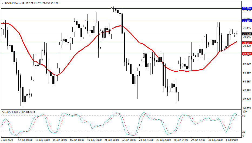The width and height of the screenshot is (252, 143).
Task: Click the 20 level on stochastic scale
Action: (x=244, y=132)
